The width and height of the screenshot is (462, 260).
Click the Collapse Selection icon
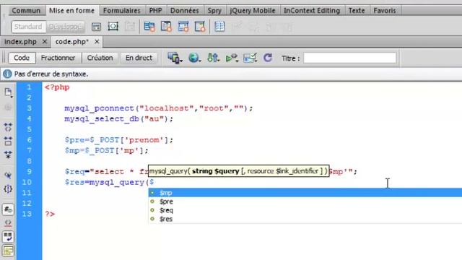click(8, 142)
